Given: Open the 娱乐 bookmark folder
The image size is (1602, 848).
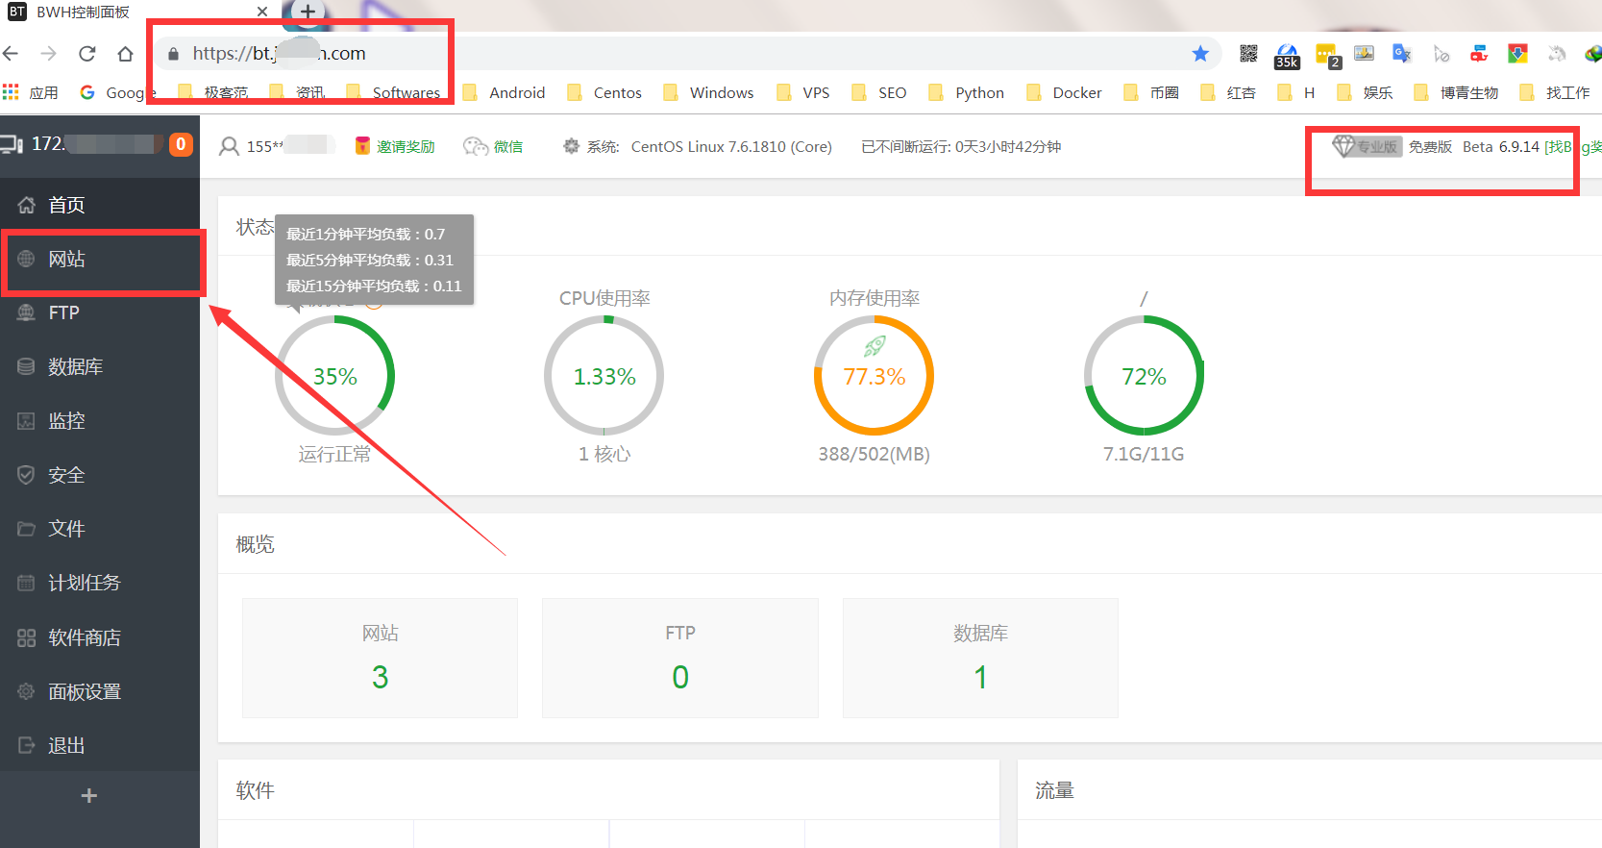Looking at the screenshot, I should [1365, 92].
